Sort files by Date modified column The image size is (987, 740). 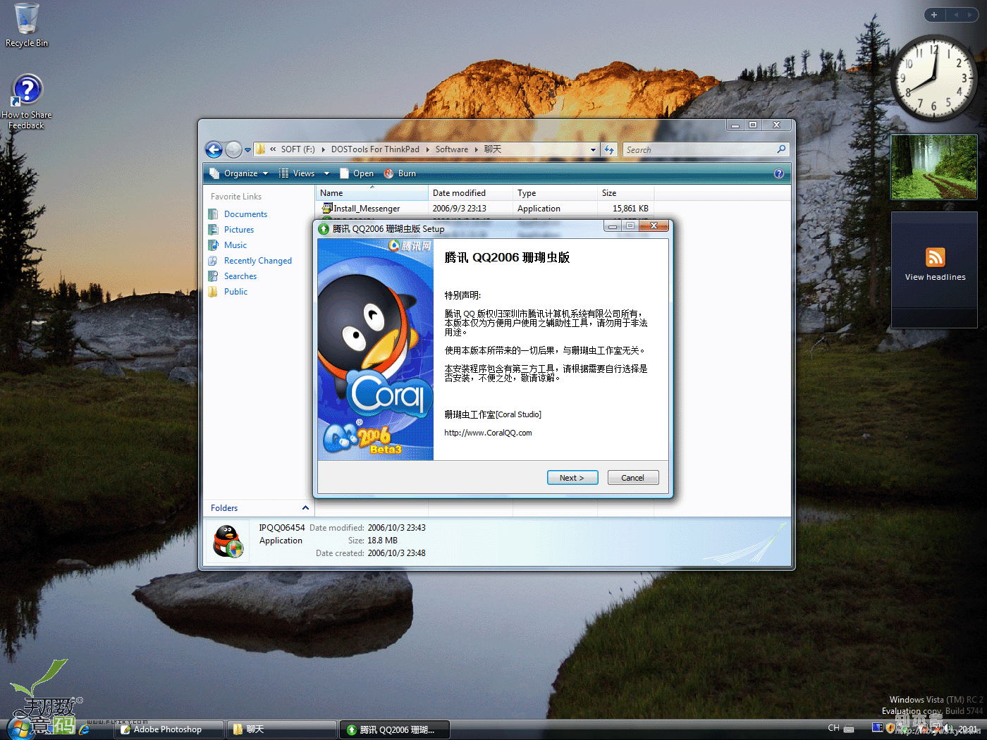click(470, 193)
